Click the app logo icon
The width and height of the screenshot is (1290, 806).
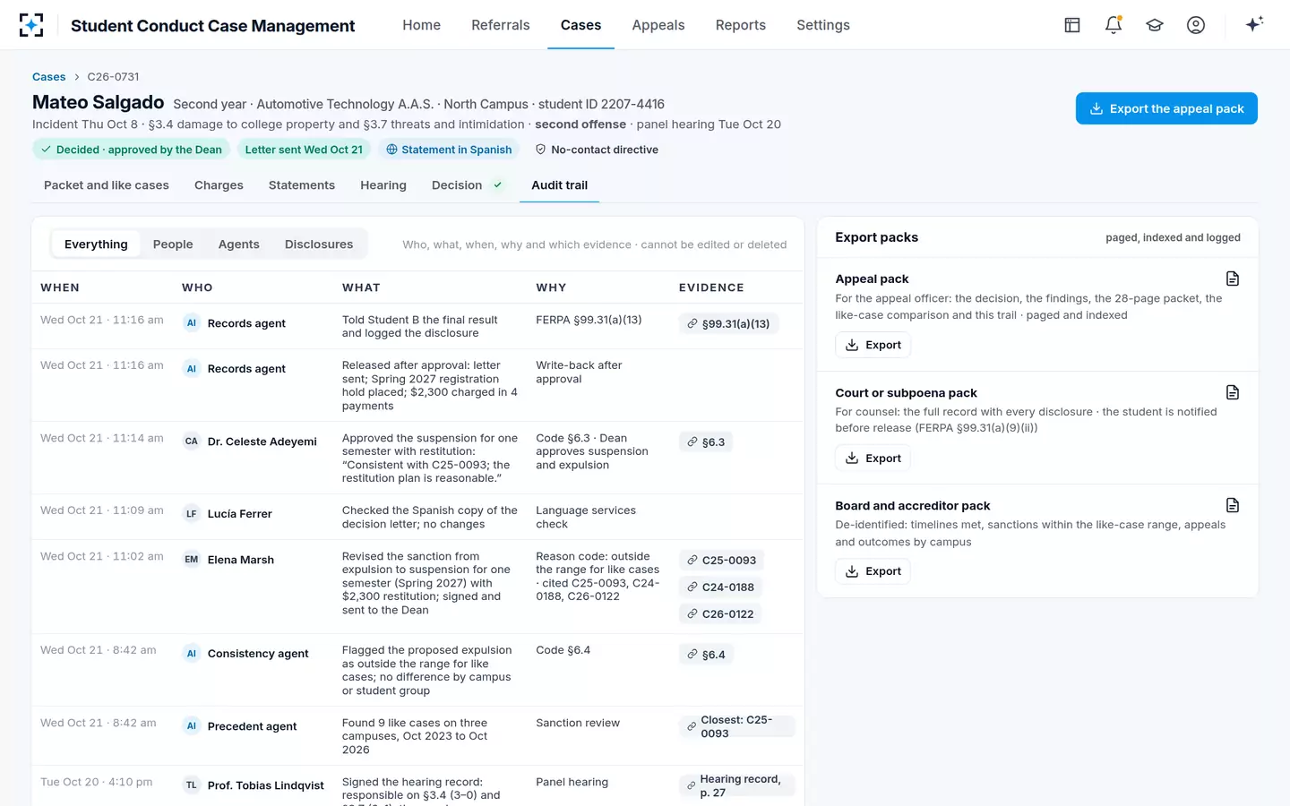tap(31, 25)
